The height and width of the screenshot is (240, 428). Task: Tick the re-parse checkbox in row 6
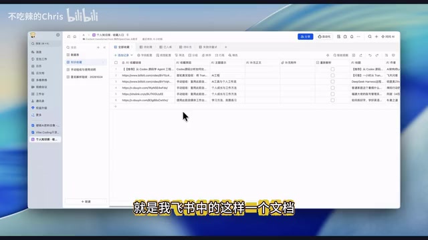click(332, 100)
